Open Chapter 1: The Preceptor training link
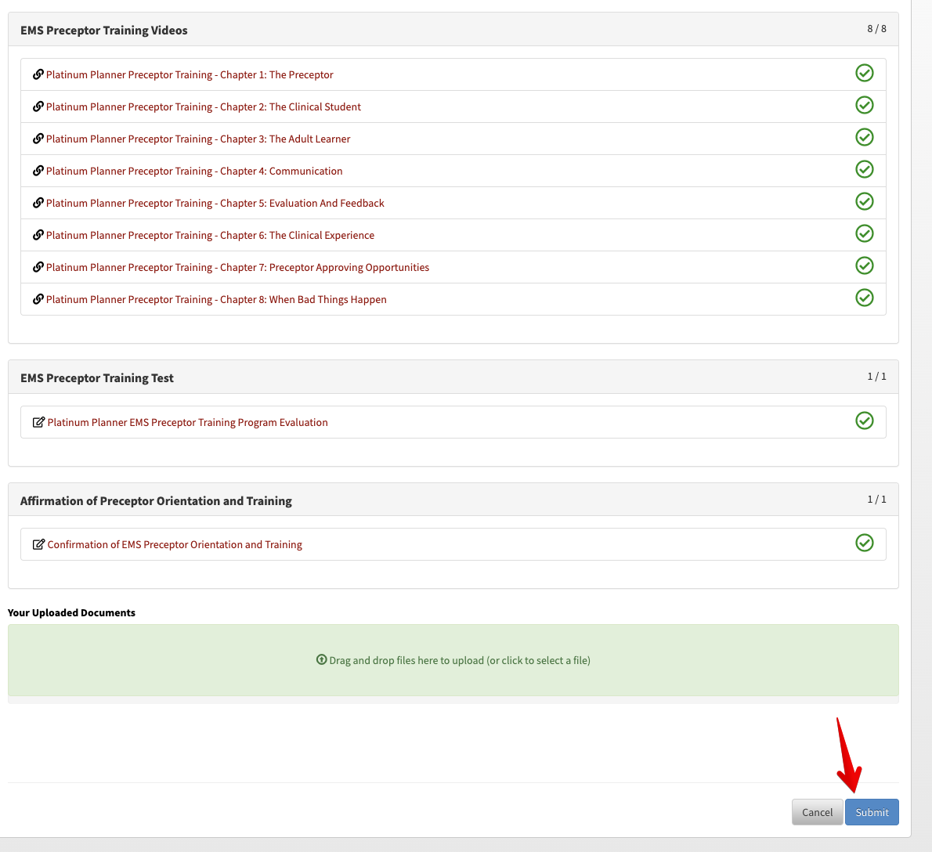 pyautogui.click(x=190, y=75)
